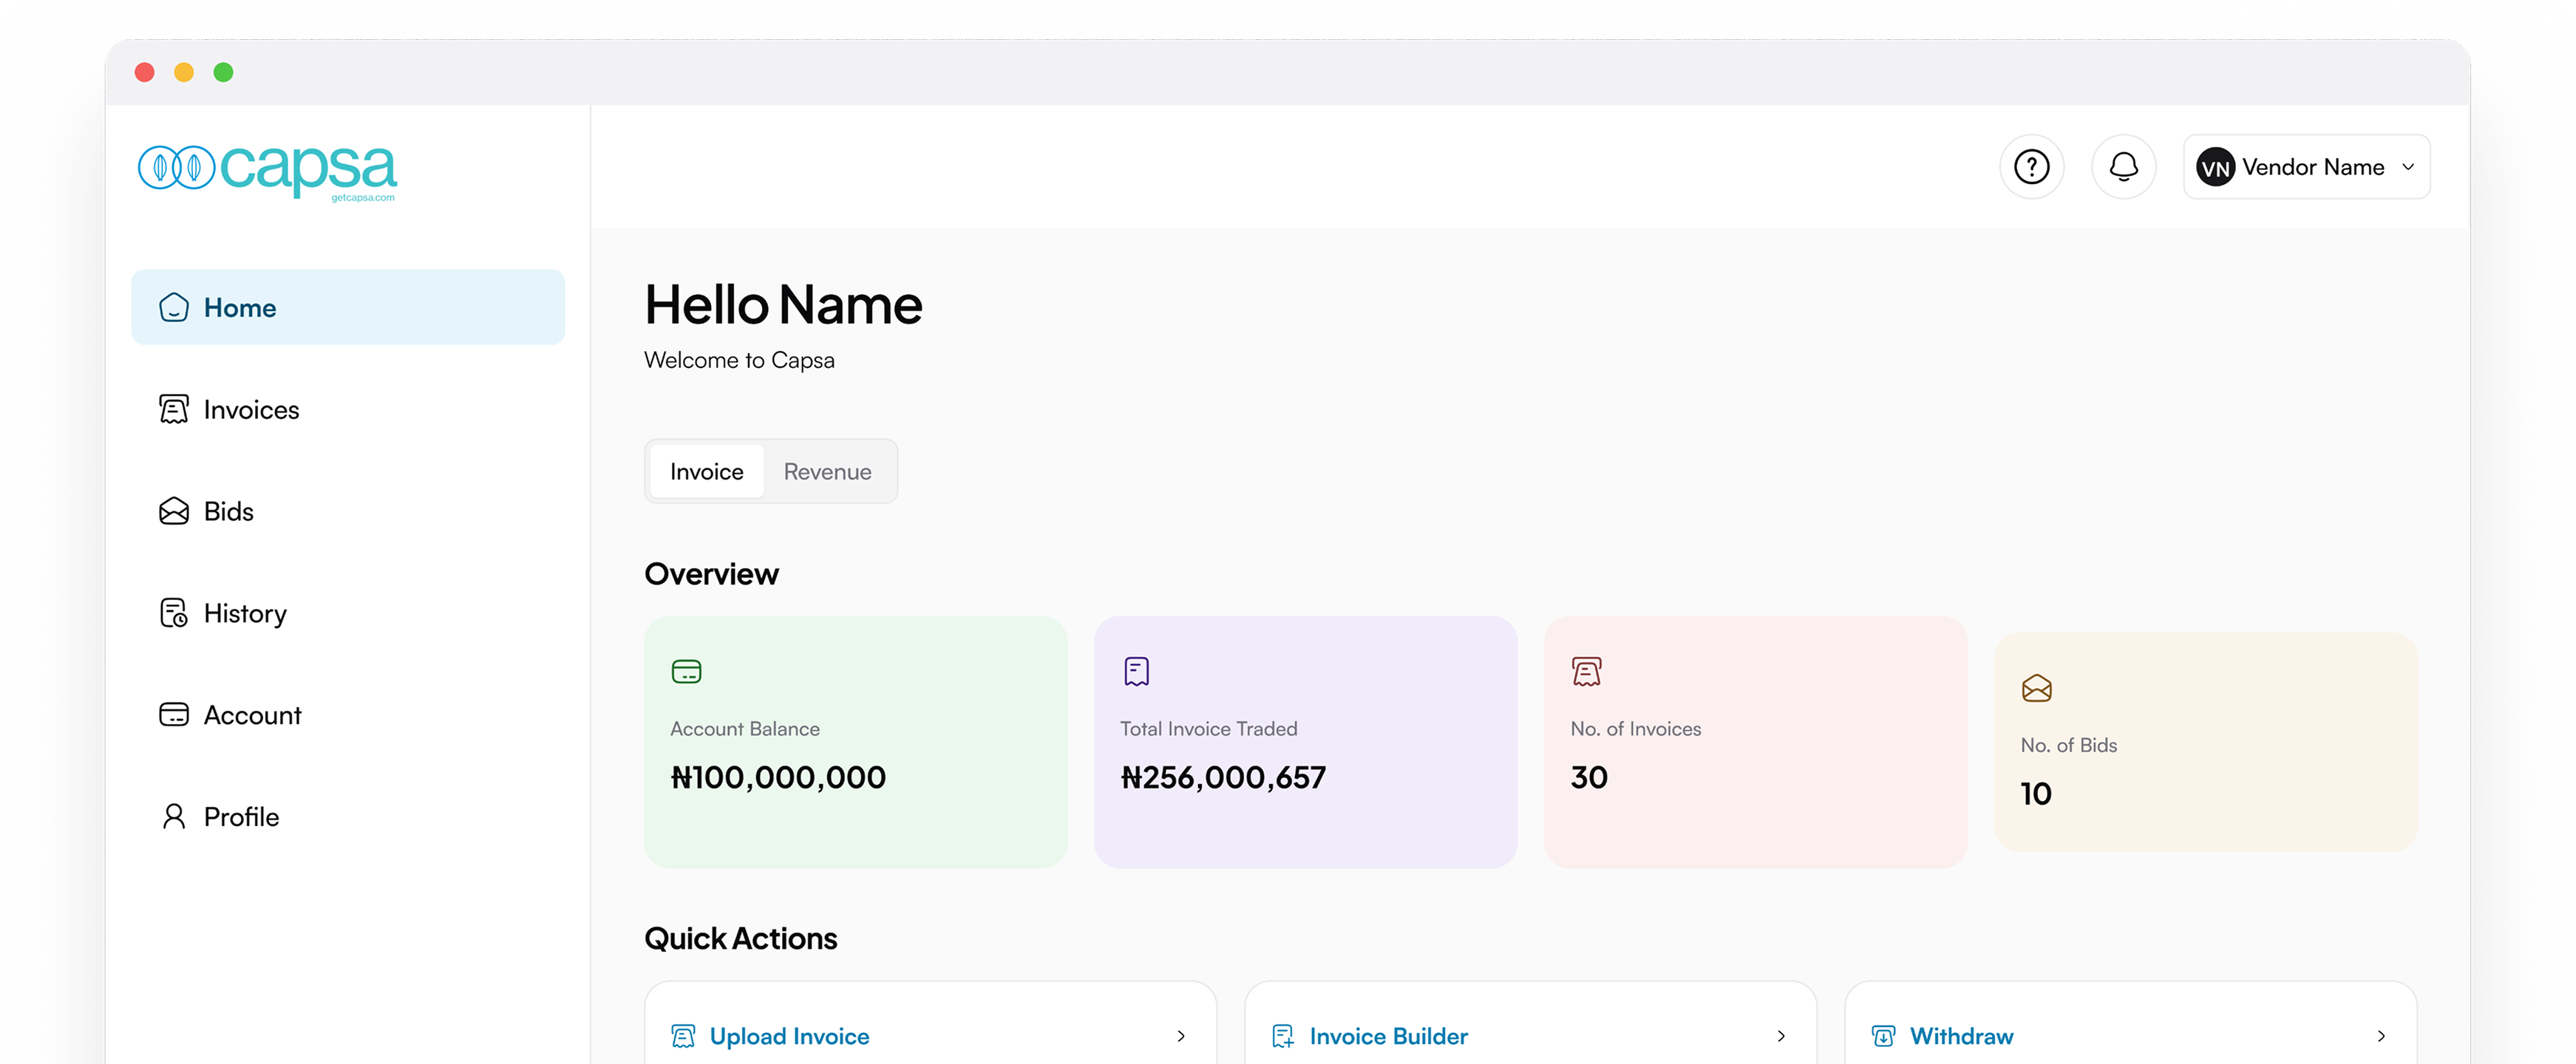Go to Home in sidebar
The width and height of the screenshot is (2576, 1064).
click(348, 307)
